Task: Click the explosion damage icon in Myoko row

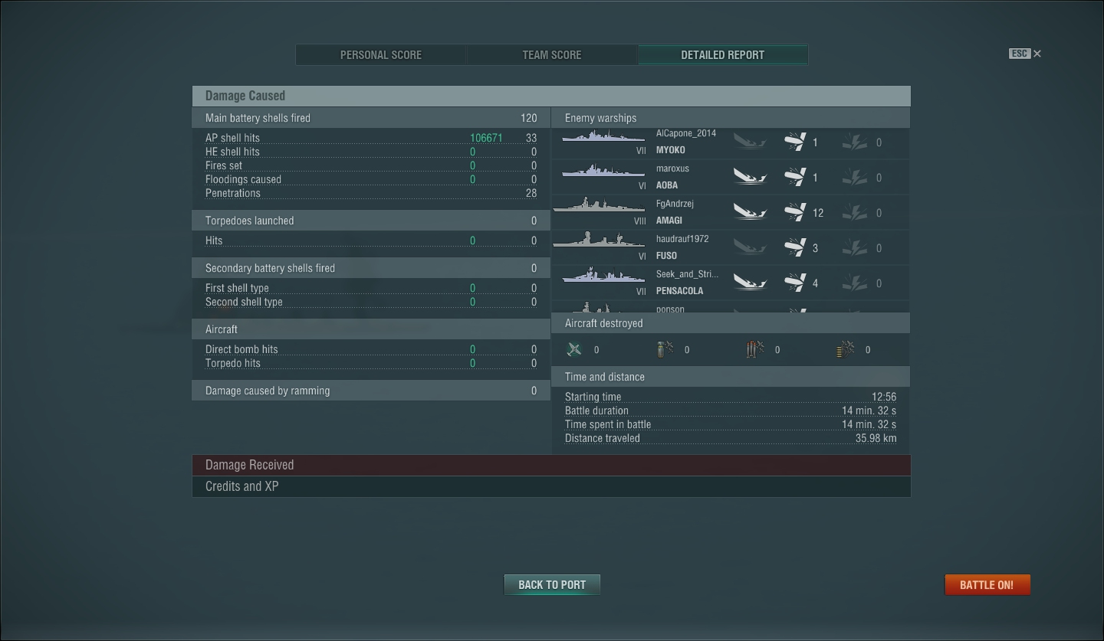Action: 855,142
